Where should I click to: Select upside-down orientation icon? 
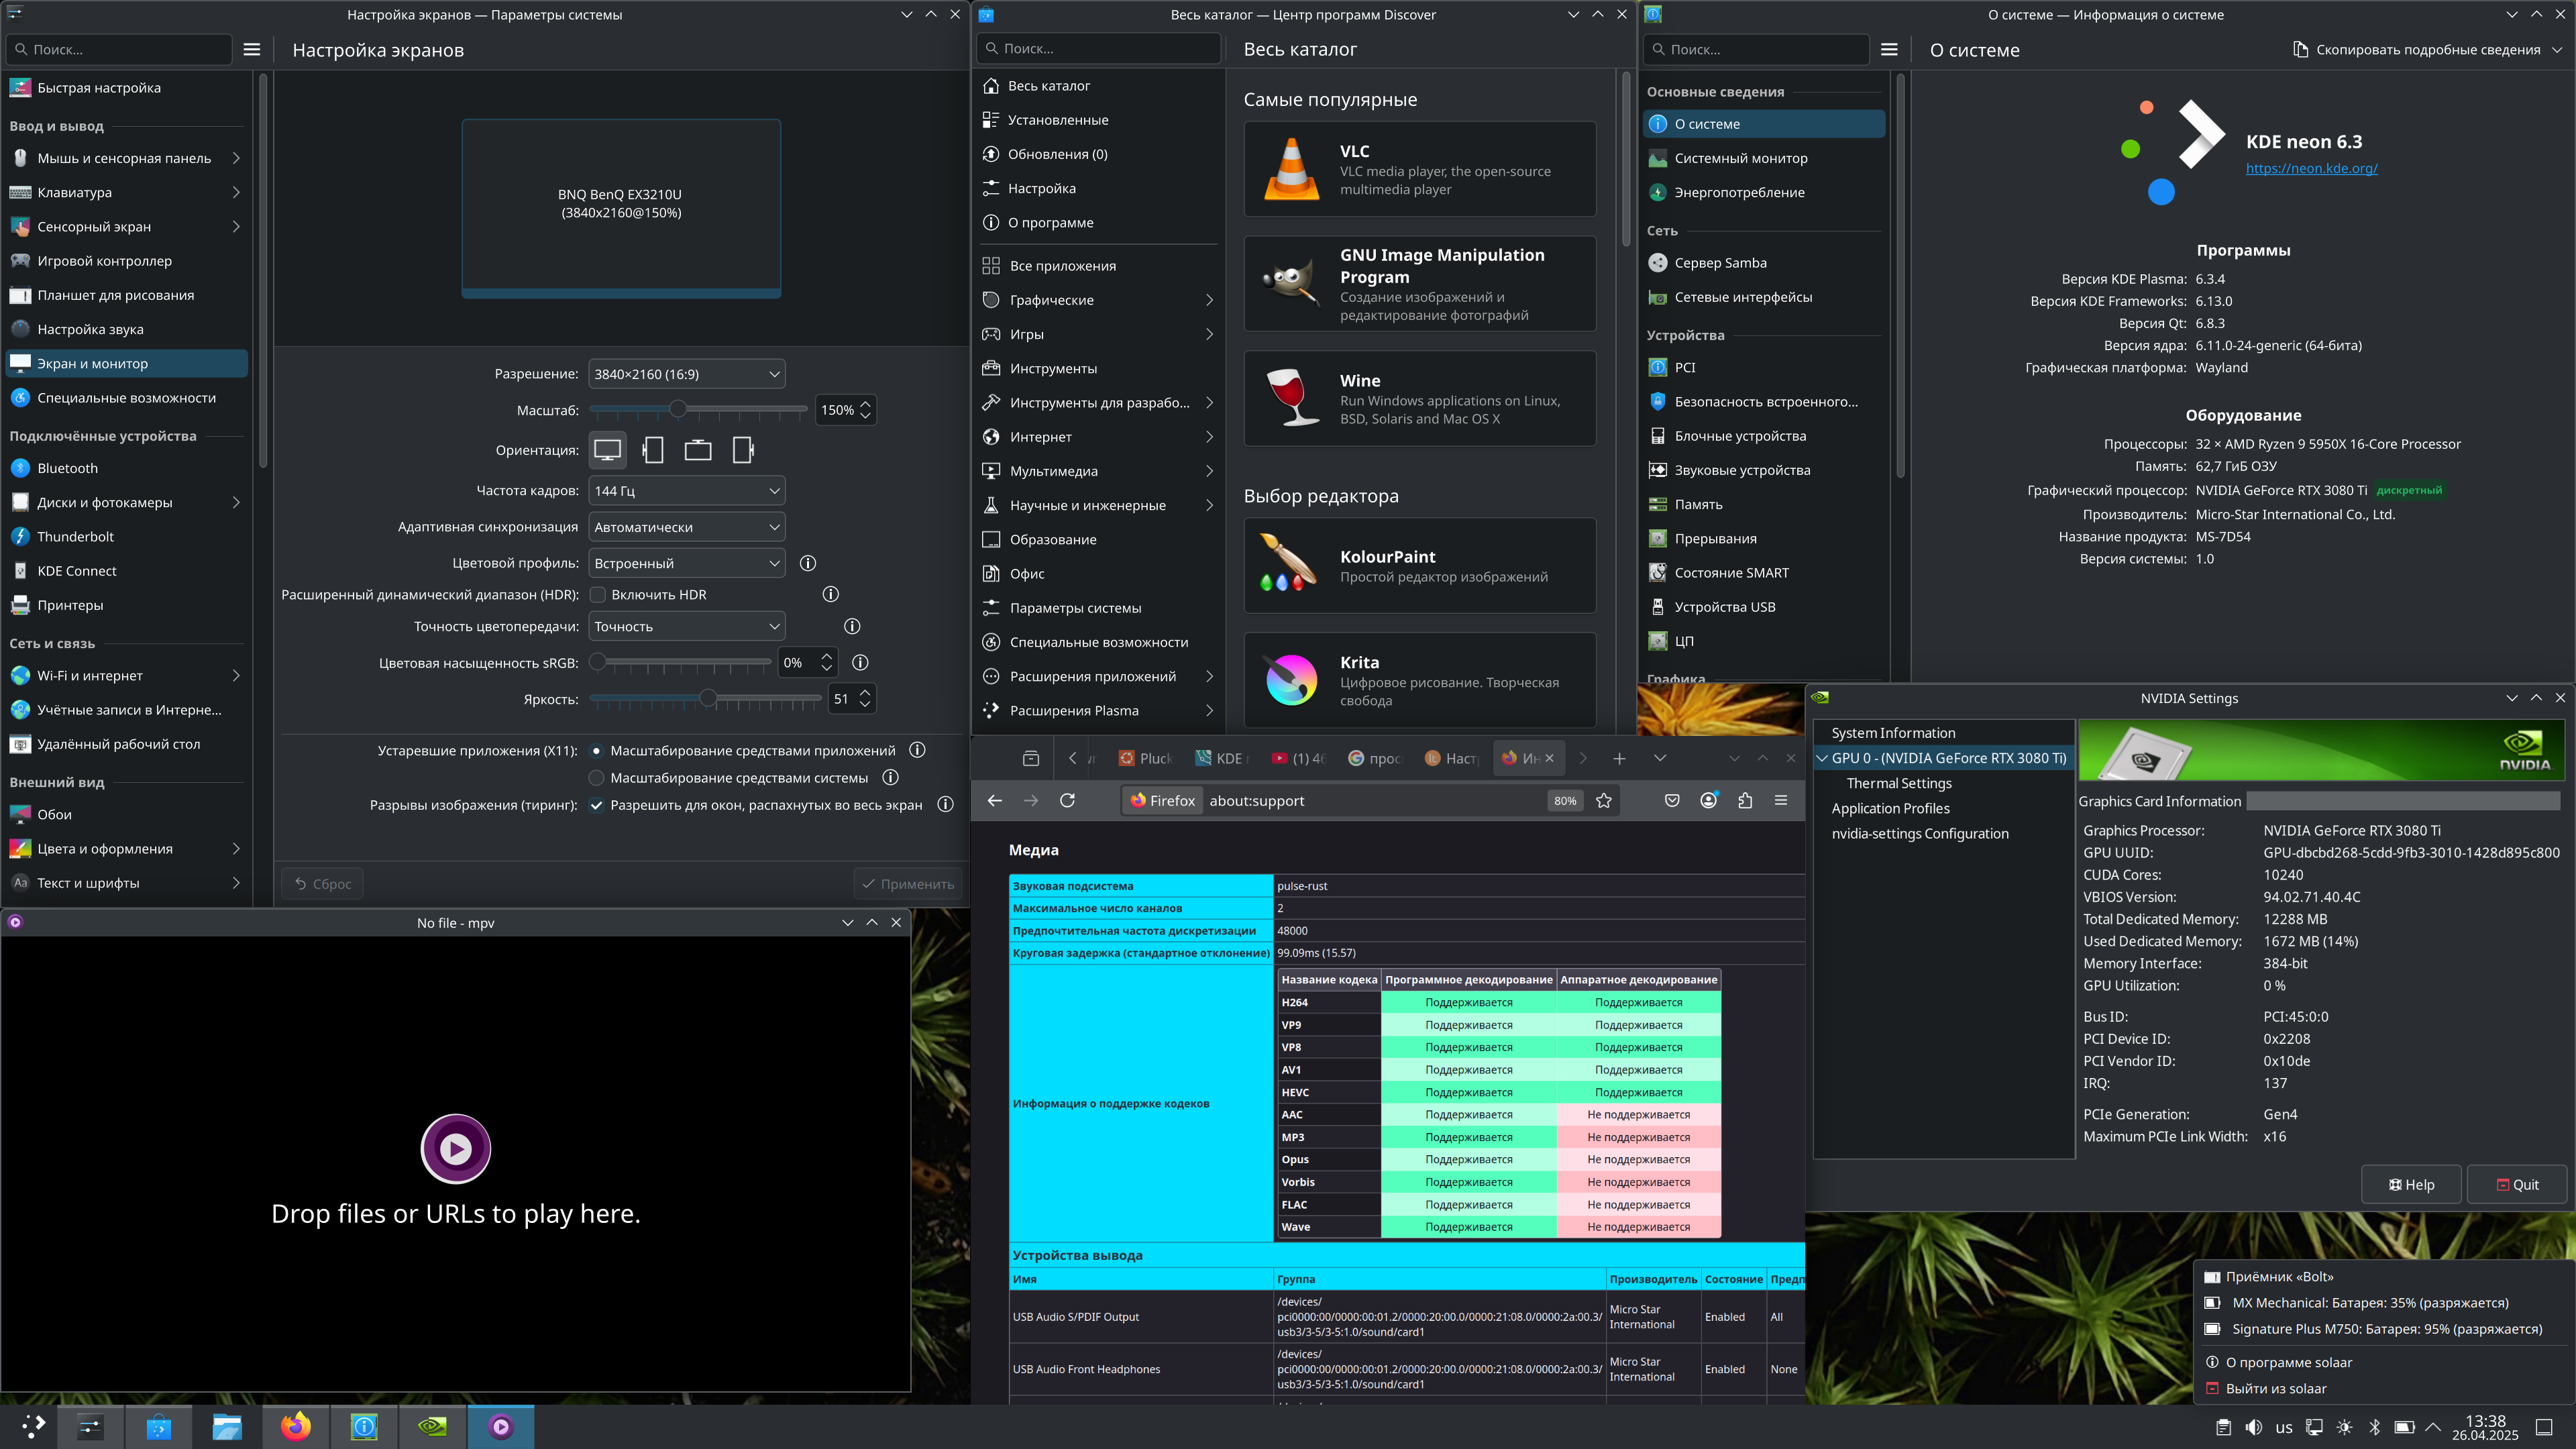click(698, 450)
